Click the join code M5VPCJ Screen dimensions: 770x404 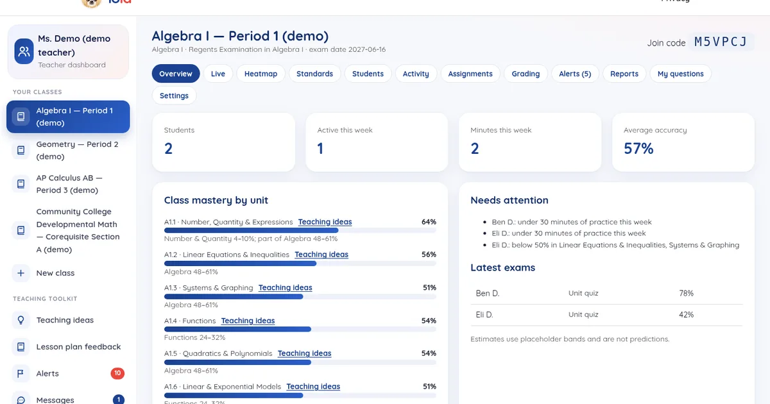[721, 42]
